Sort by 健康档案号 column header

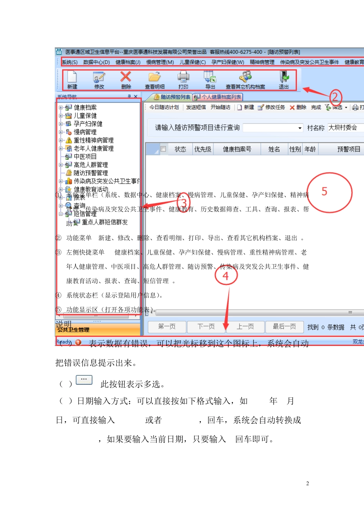[x=237, y=149]
